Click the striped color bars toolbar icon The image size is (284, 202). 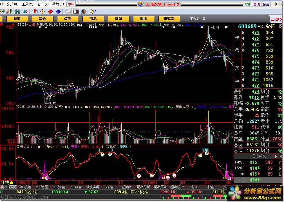click(9, 12)
